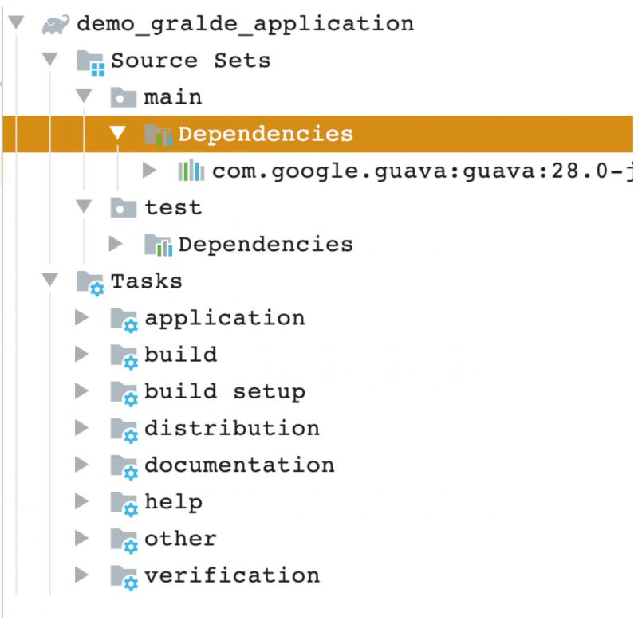Click the main source set folder icon
Image resolution: width=638 pixels, height=620 pixels.
point(124,98)
